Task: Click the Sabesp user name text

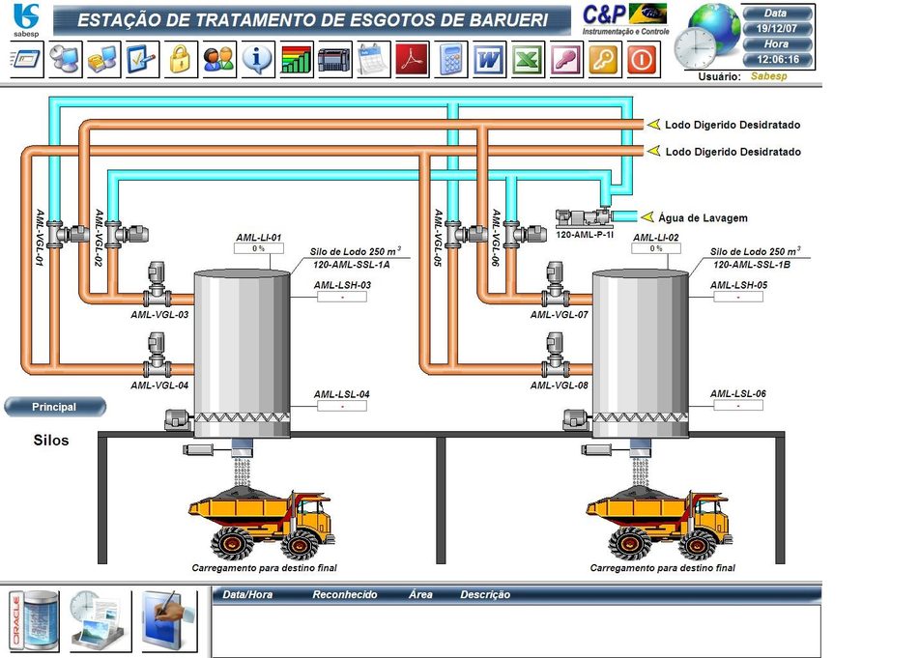Action: [x=769, y=76]
